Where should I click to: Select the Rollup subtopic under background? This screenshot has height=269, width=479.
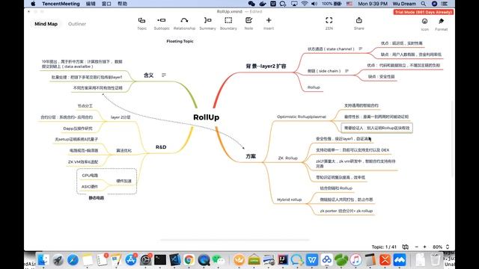tap(314, 87)
